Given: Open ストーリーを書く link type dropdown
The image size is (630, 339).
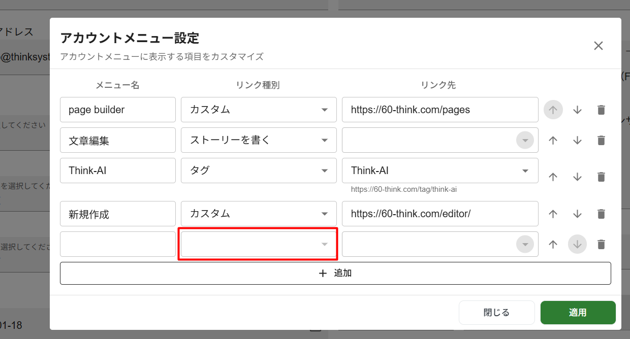Looking at the screenshot, I should click(259, 140).
